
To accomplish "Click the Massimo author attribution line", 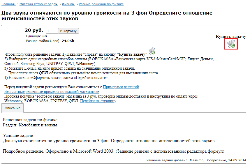I will [x=196, y=160].
